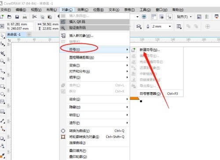Click the Options icon right of Snap To
This screenshot has height=160, width=220.
[x=207, y=17]
